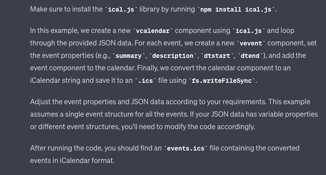Click the 'npm install ical.js' inline code

pos(236,9)
